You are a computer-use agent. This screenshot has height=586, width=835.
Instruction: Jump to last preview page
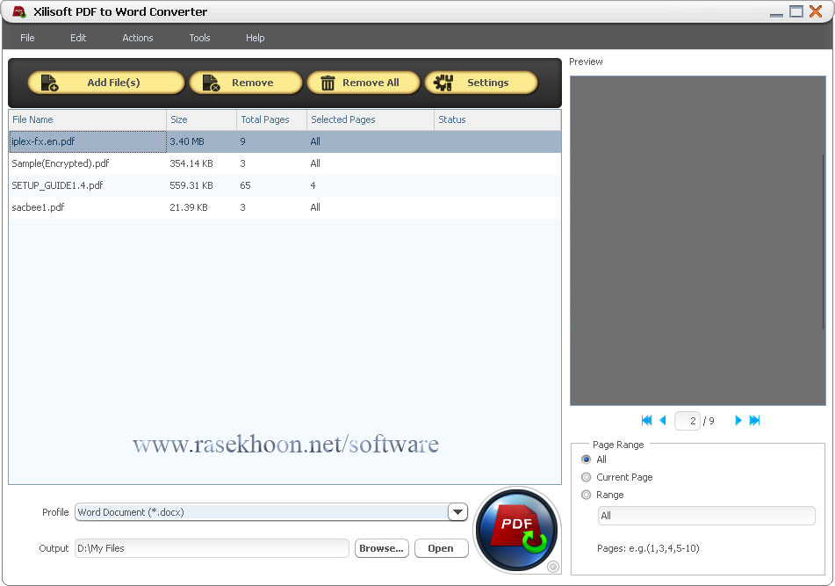pyautogui.click(x=754, y=420)
